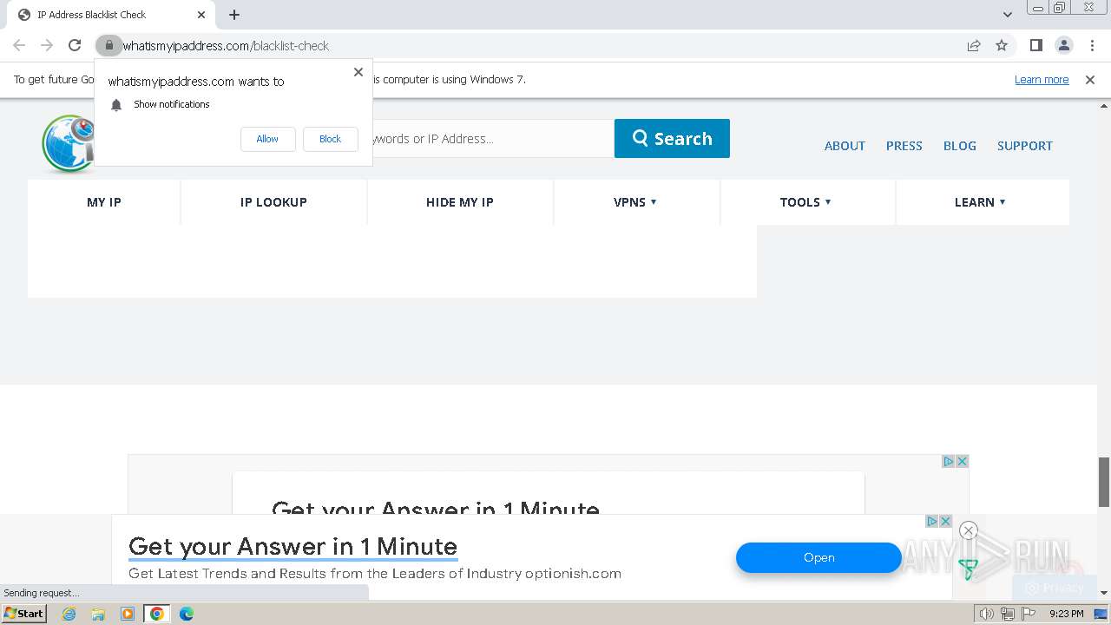The height and width of the screenshot is (625, 1111).
Task: Click the browser back arrow
Action: (19, 45)
